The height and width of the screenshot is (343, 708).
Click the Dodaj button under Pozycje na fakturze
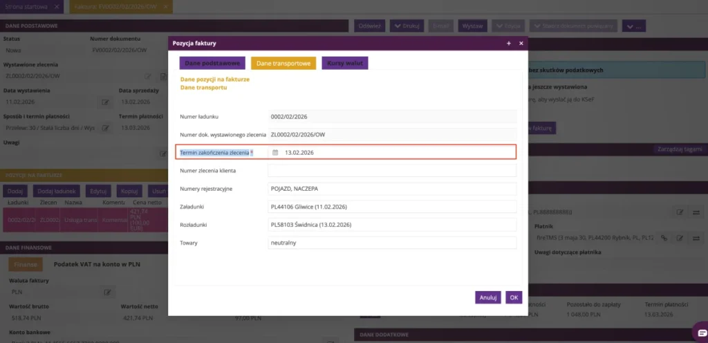[15, 191]
